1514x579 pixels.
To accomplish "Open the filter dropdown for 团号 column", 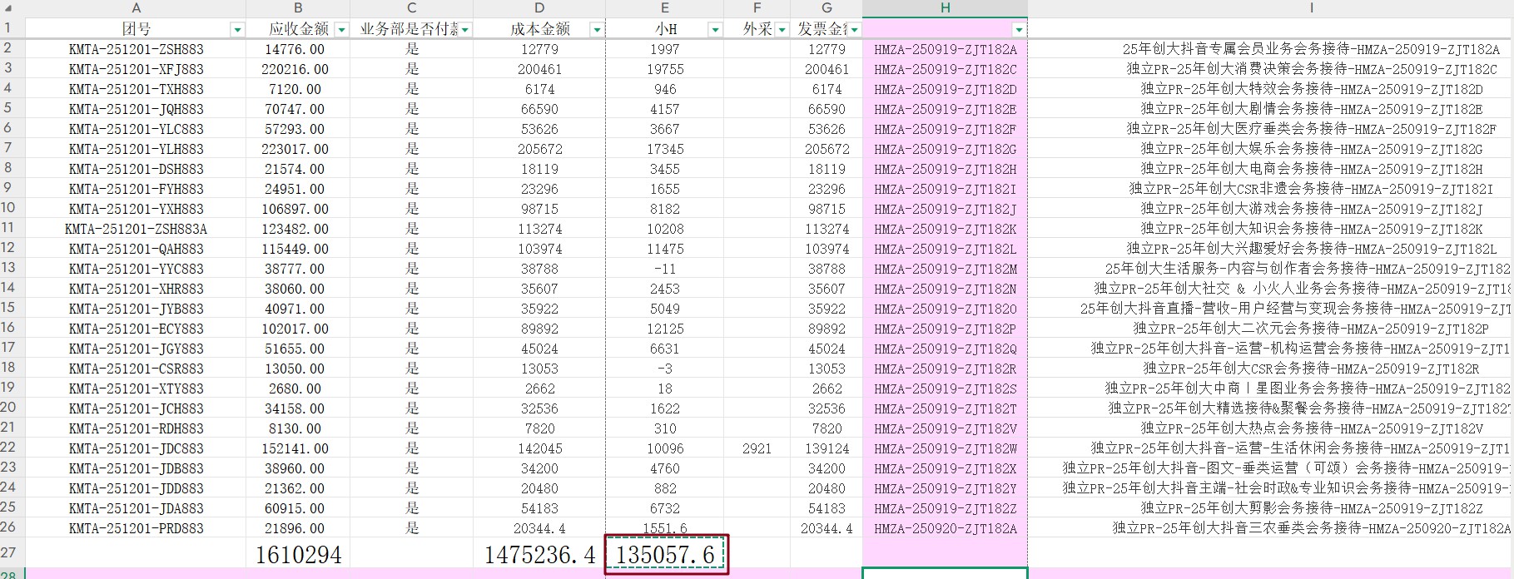I will point(237,30).
